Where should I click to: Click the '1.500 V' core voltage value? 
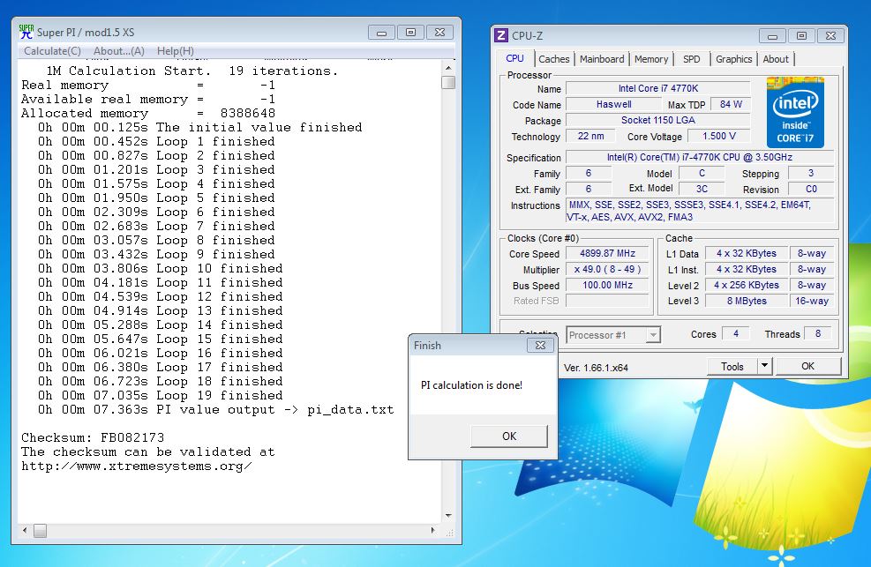pyautogui.click(x=719, y=136)
